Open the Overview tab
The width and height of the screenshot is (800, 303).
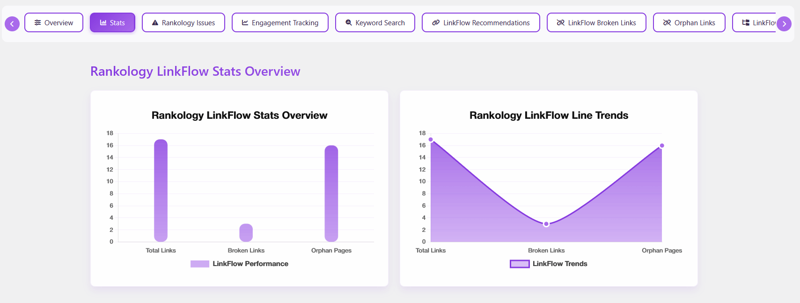coord(54,22)
